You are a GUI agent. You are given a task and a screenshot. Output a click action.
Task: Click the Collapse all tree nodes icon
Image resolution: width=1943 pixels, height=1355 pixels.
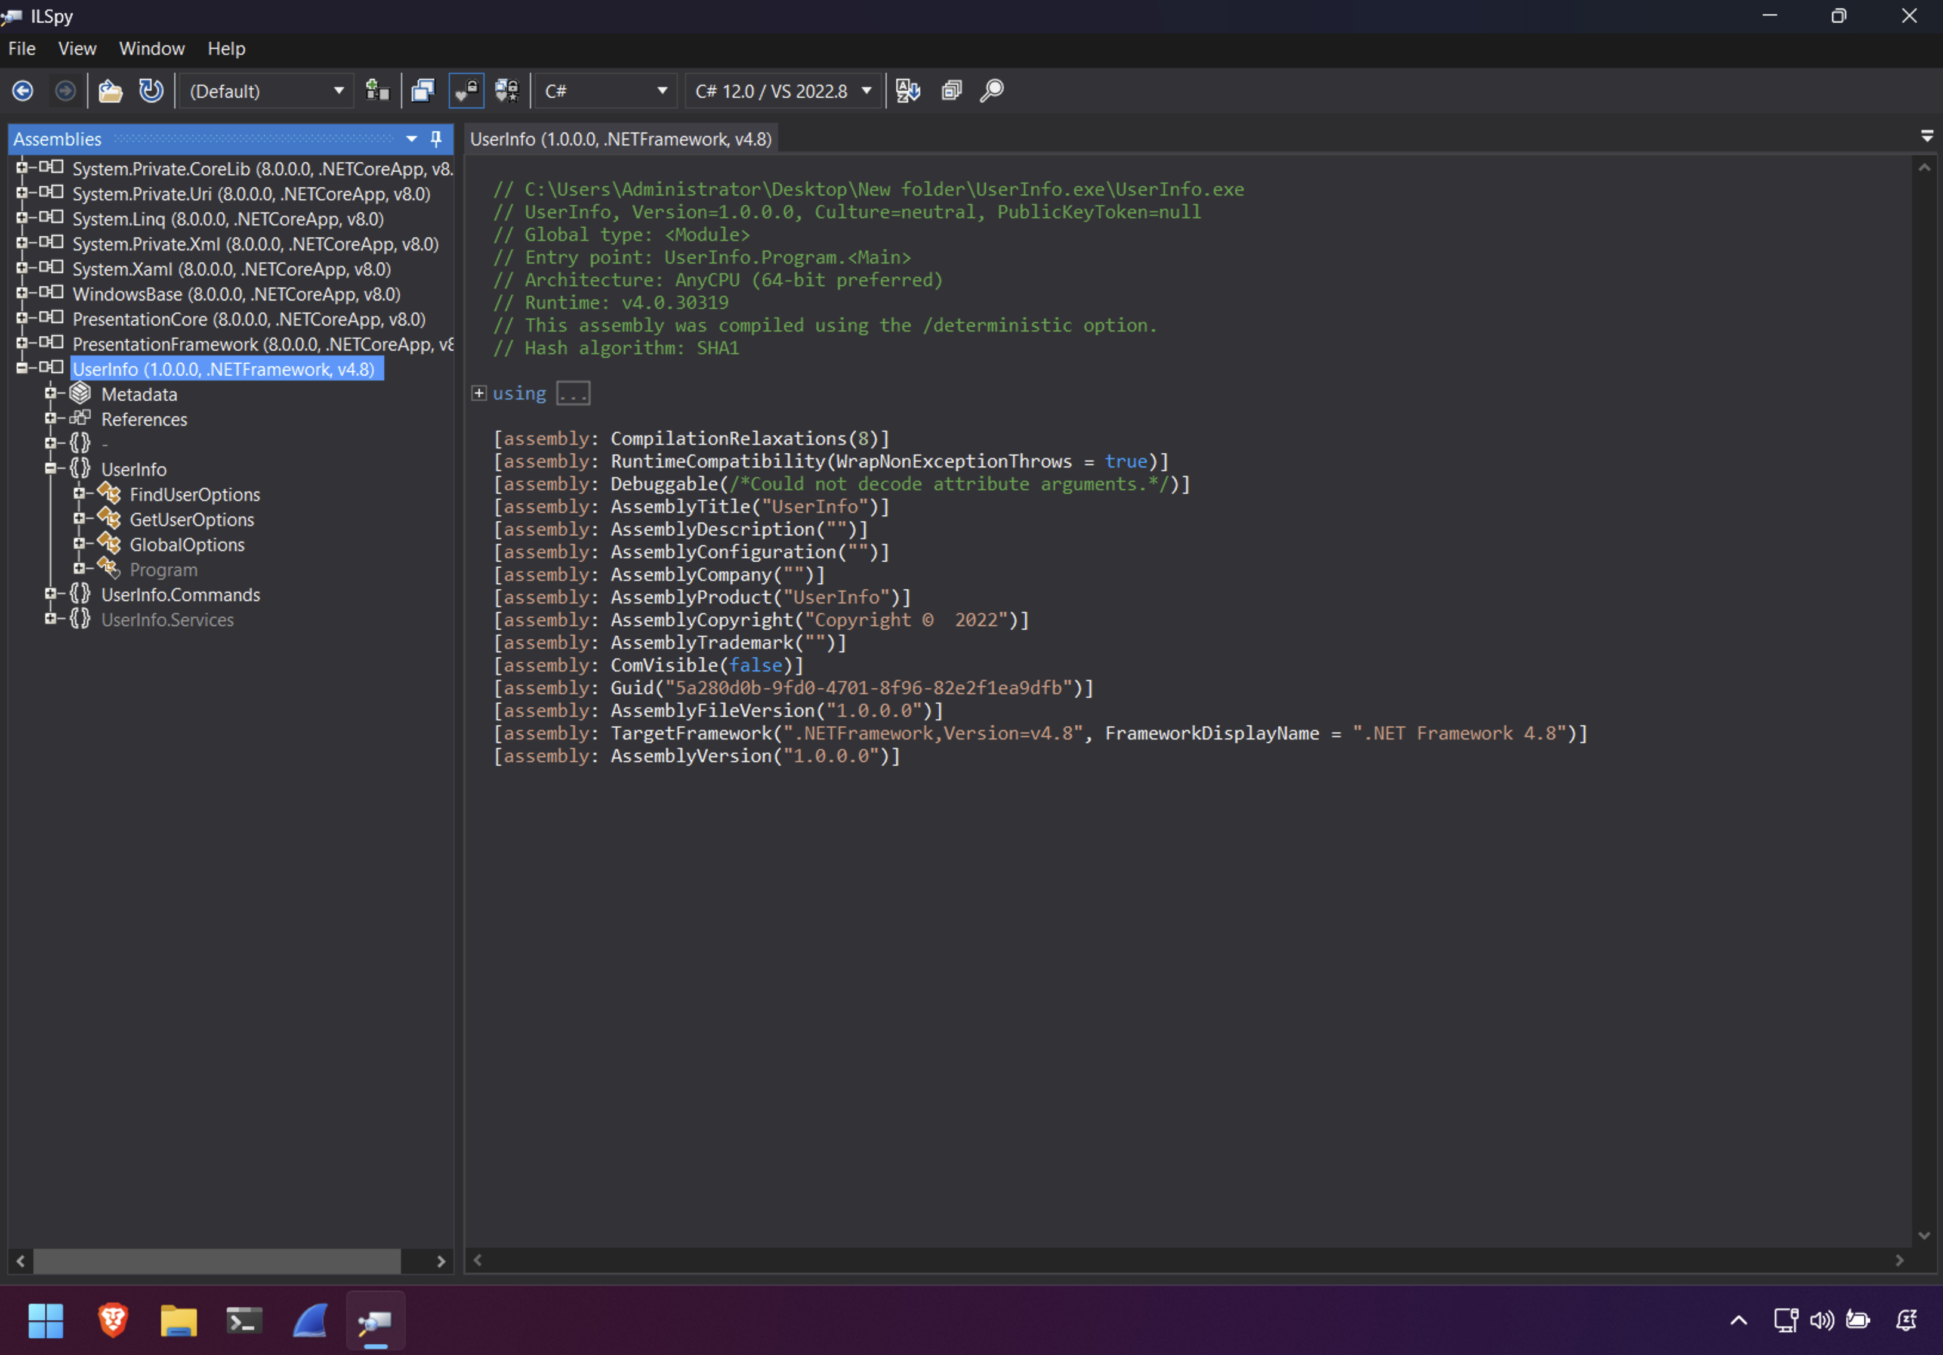(x=951, y=91)
